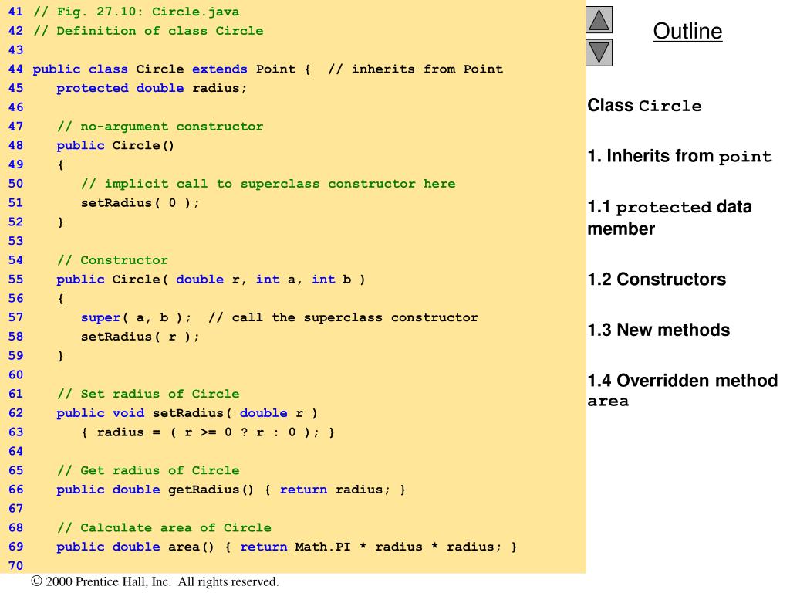Click the up triangle navigation arrow

click(599, 20)
